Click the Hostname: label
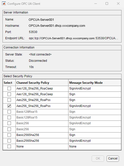Viewport: 124px width, 166px height. [12, 26]
